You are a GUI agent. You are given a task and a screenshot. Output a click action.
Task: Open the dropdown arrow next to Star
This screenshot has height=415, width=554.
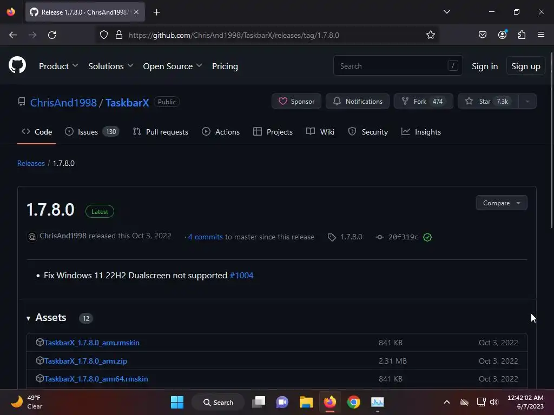pyautogui.click(x=527, y=101)
